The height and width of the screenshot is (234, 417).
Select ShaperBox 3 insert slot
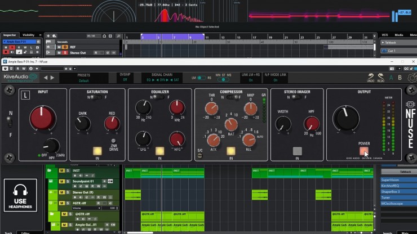pos(398,191)
